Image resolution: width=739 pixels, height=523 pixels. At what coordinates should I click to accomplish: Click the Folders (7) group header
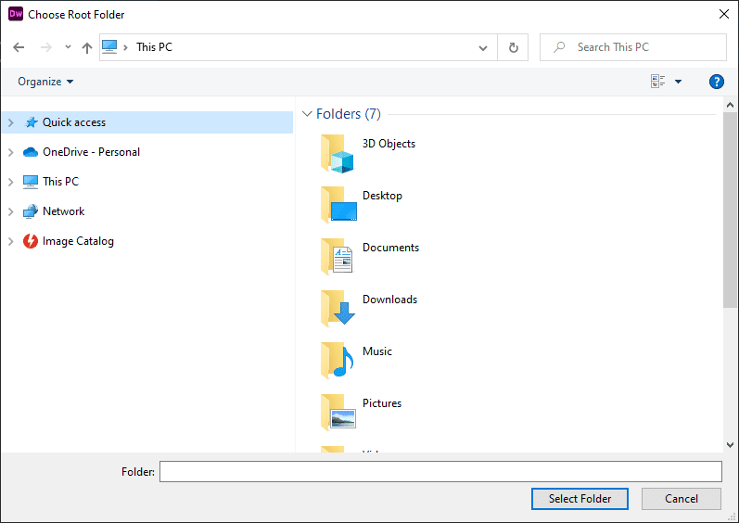point(349,113)
